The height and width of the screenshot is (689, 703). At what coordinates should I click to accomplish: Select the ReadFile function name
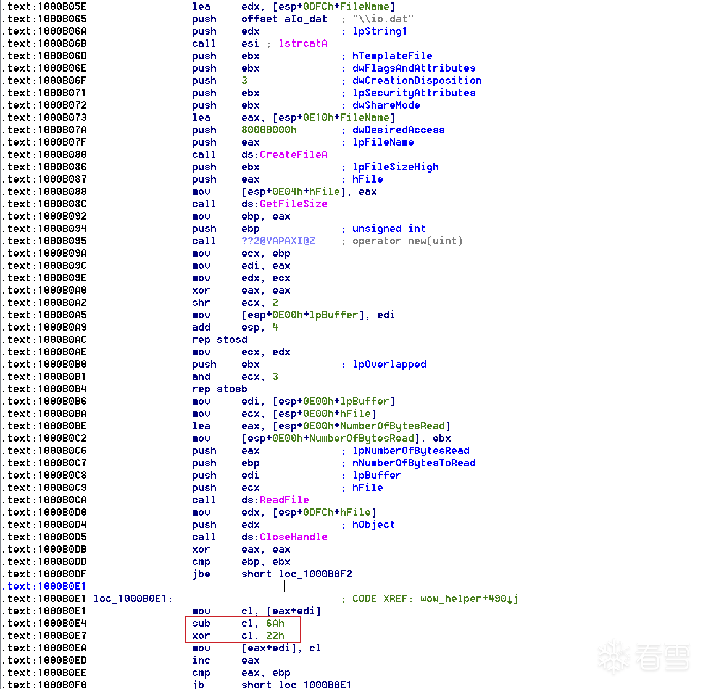[x=285, y=500]
